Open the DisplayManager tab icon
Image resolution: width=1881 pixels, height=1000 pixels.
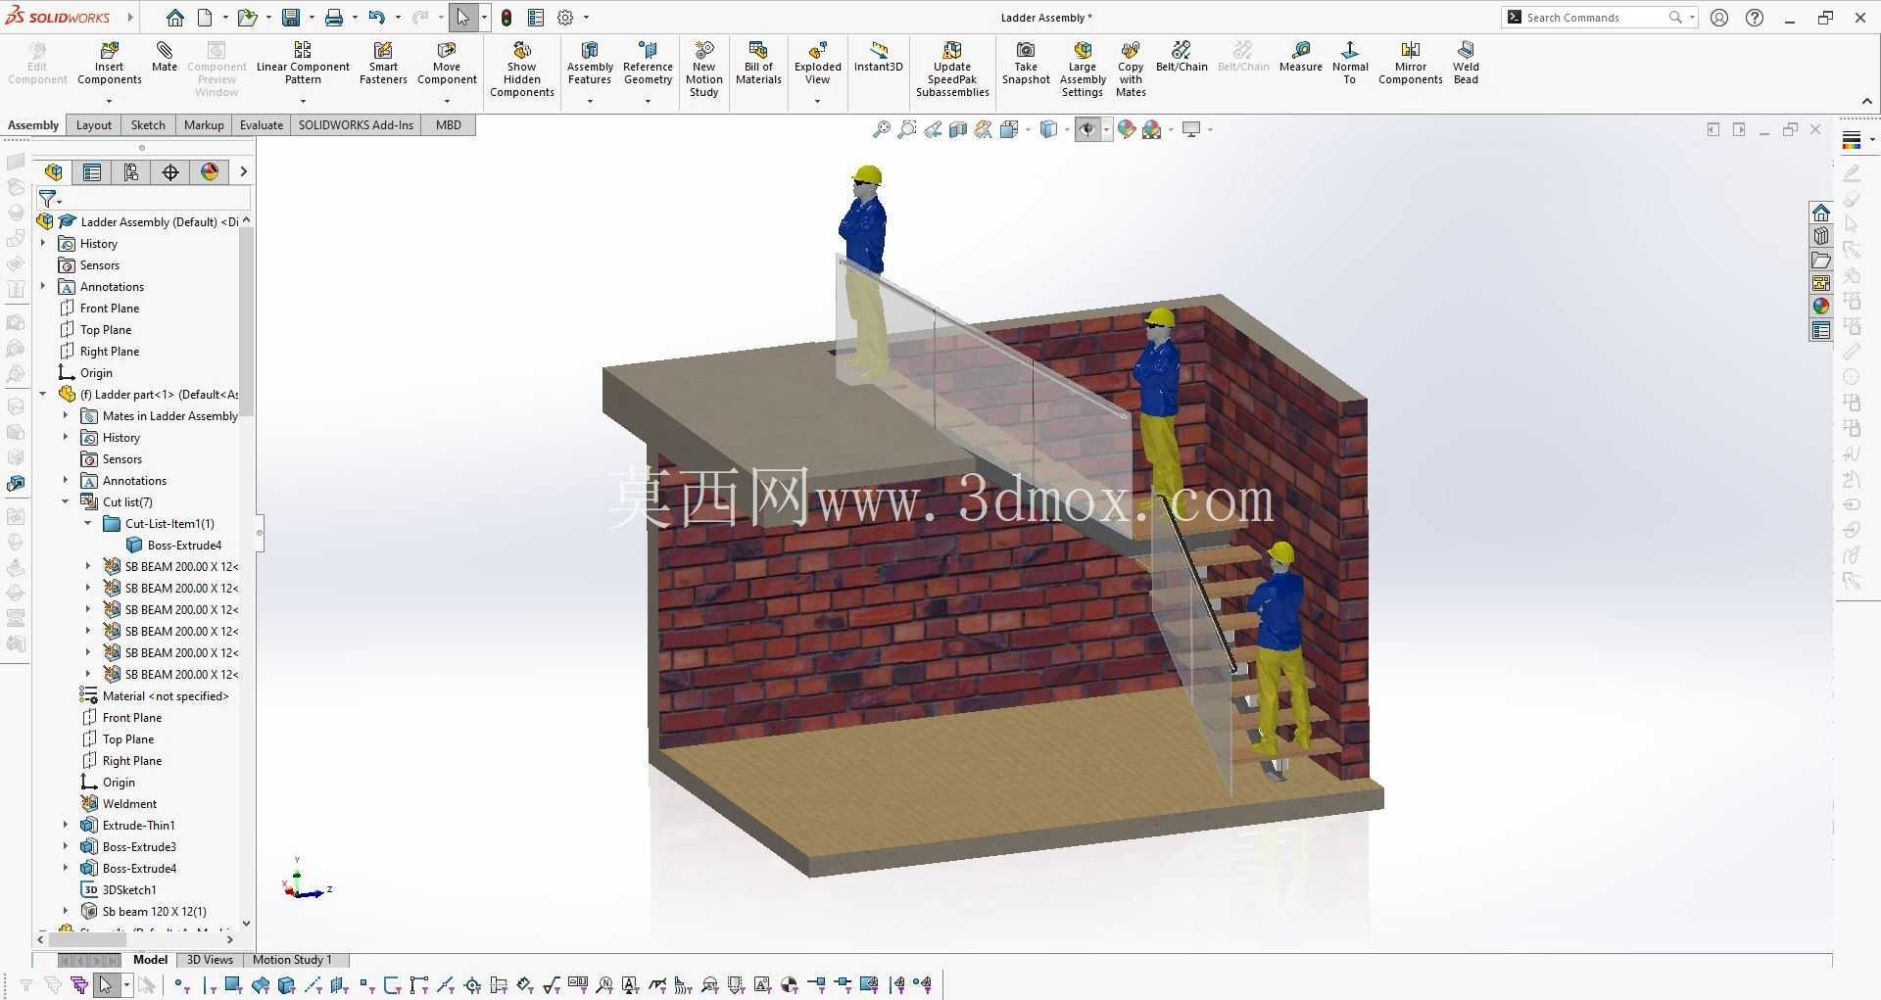[x=210, y=172]
